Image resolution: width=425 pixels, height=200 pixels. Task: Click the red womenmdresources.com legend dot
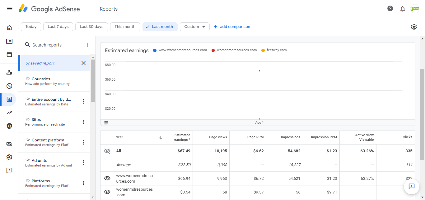tap(213, 50)
